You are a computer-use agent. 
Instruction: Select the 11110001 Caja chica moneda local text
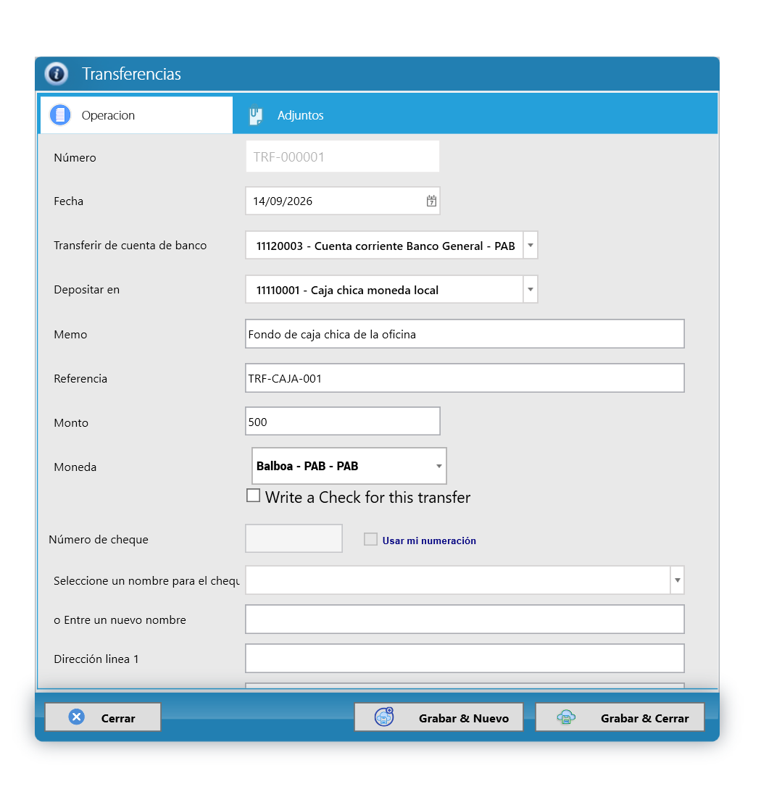point(347,291)
